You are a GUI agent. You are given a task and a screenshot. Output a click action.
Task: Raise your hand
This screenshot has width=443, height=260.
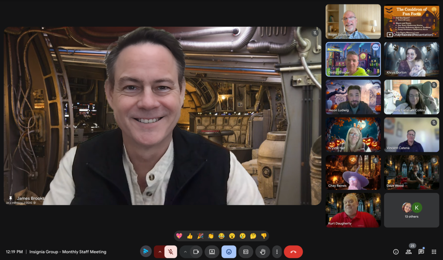coord(262,252)
